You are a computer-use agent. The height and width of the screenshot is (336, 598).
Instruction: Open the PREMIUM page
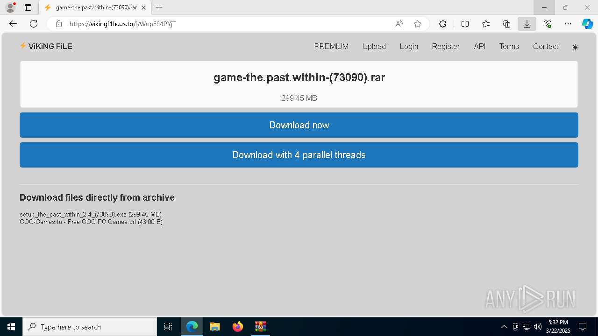point(331,46)
